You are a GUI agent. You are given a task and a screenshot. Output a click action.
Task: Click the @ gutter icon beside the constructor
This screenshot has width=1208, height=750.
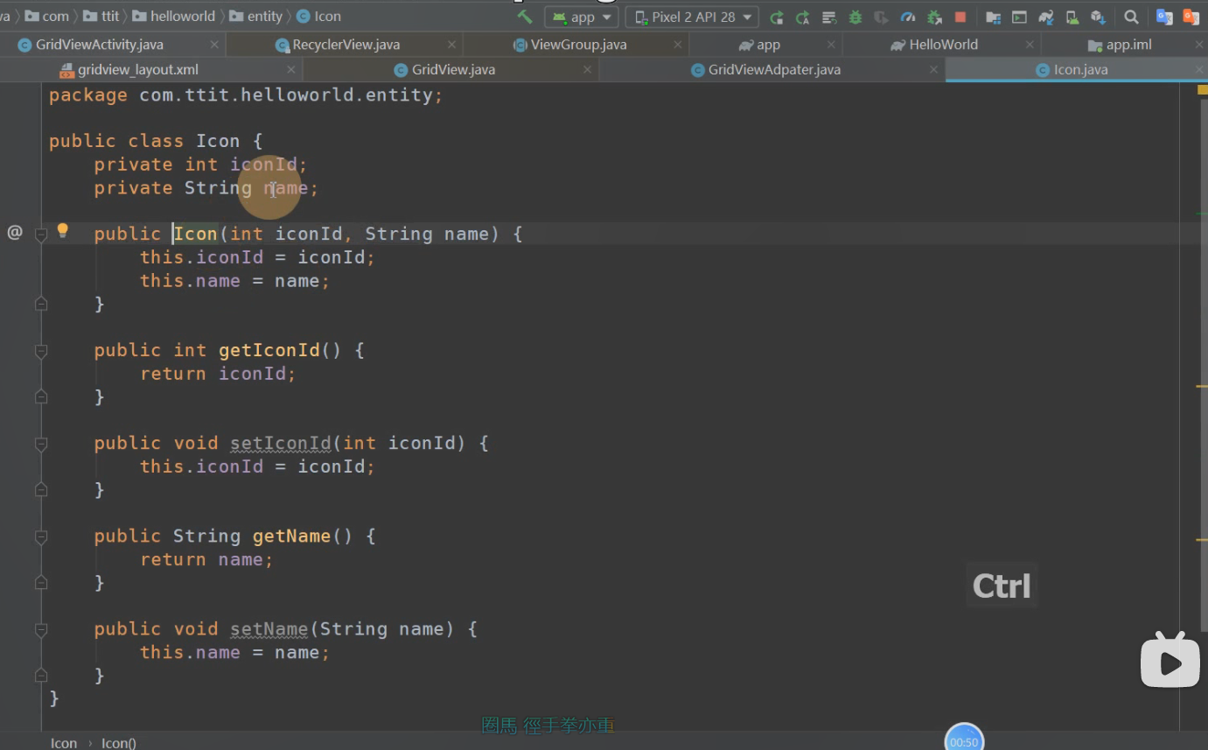15,233
